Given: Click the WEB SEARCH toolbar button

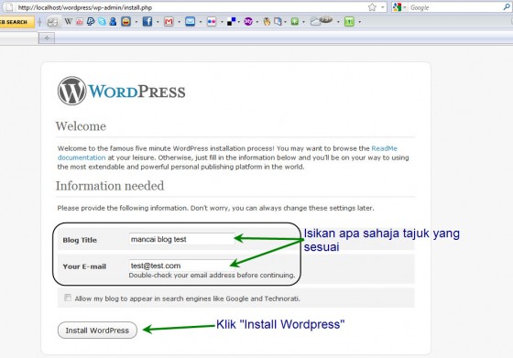Looking at the screenshot, I should [x=16, y=22].
